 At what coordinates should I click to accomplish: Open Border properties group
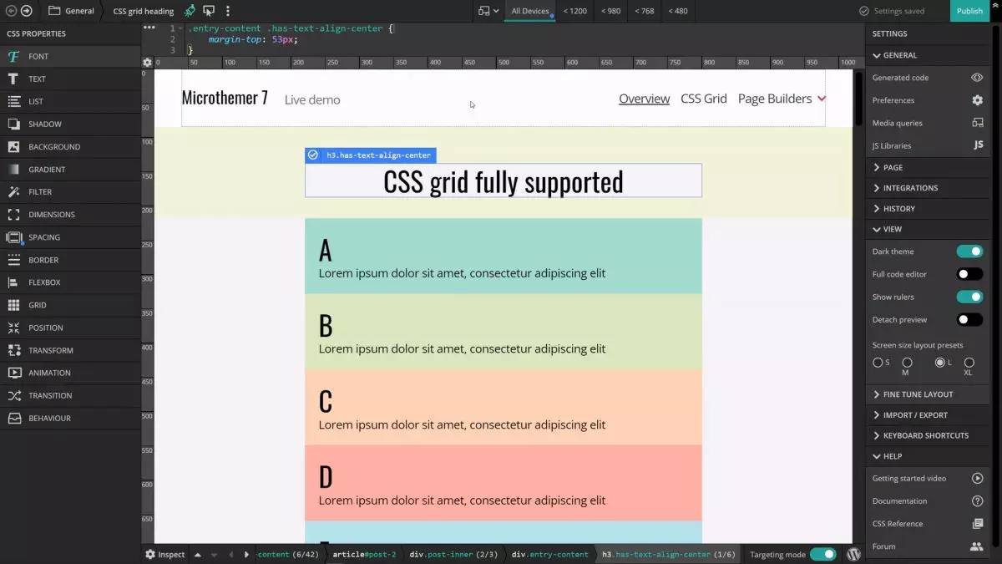70,259
